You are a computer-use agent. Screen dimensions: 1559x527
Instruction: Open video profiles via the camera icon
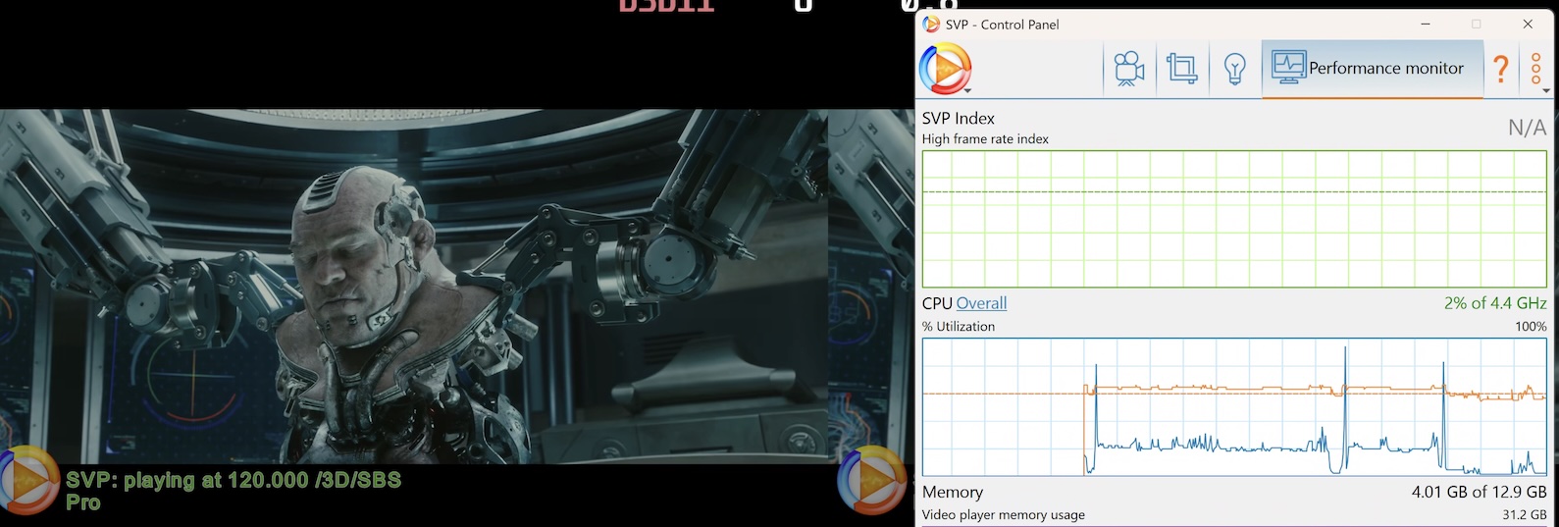tap(1129, 69)
